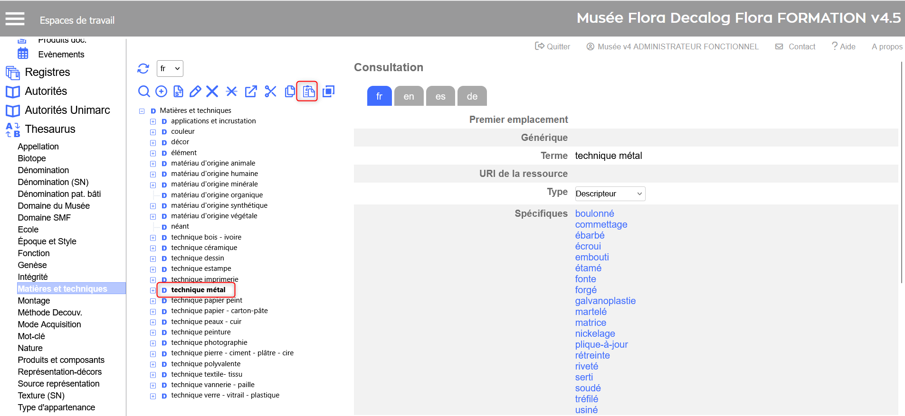This screenshot has height=416, width=905.
Task: Expand the technique céramique node
Action: click(x=153, y=248)
